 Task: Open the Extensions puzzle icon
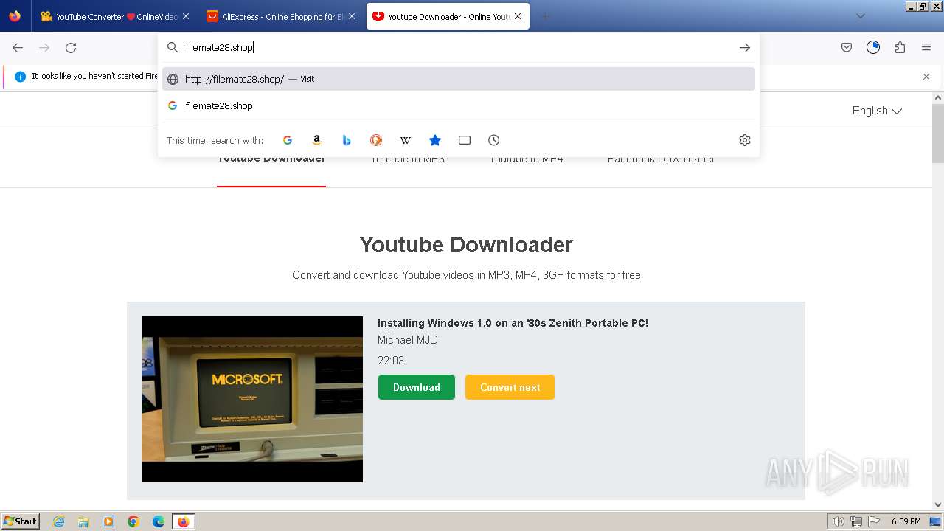click(900, 47)
